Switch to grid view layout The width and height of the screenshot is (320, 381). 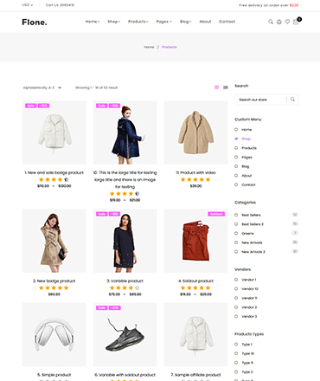217,87
